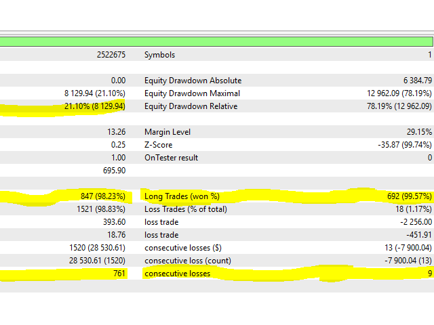Select highlighted value 21.10% (8 129.94)
The image size is (434, 325).
(x=95, y=106)
